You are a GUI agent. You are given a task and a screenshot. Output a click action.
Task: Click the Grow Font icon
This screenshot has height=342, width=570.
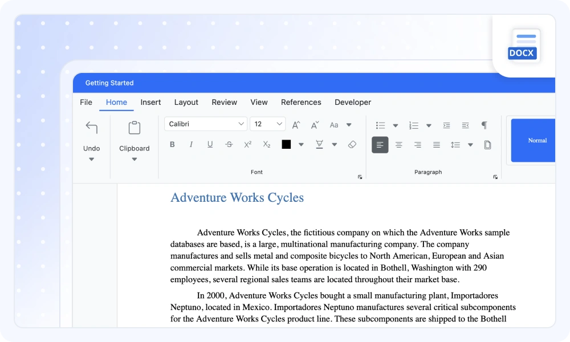tap(296, 125)
